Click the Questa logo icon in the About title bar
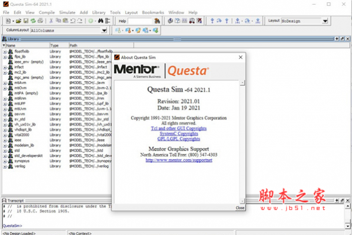 click(x=117, y=57)
